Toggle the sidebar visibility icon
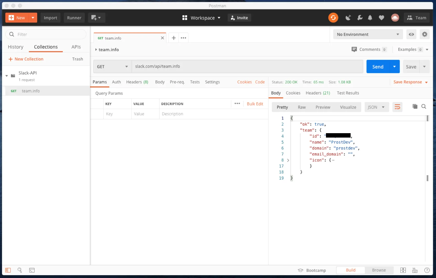 pyautogui.click(x=8, y=270)
